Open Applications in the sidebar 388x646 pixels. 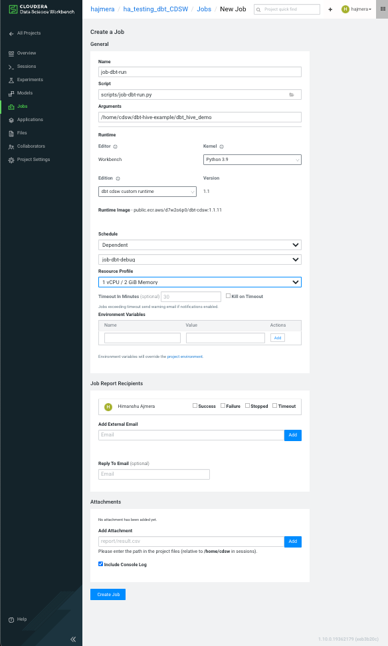point(30,120)
